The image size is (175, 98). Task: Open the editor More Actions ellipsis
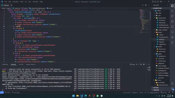149,5
